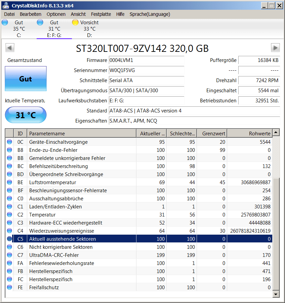Select the Herstellerspezifisch row with ID FC
This screenshot has height=303, width=285.
click(139, 279)
